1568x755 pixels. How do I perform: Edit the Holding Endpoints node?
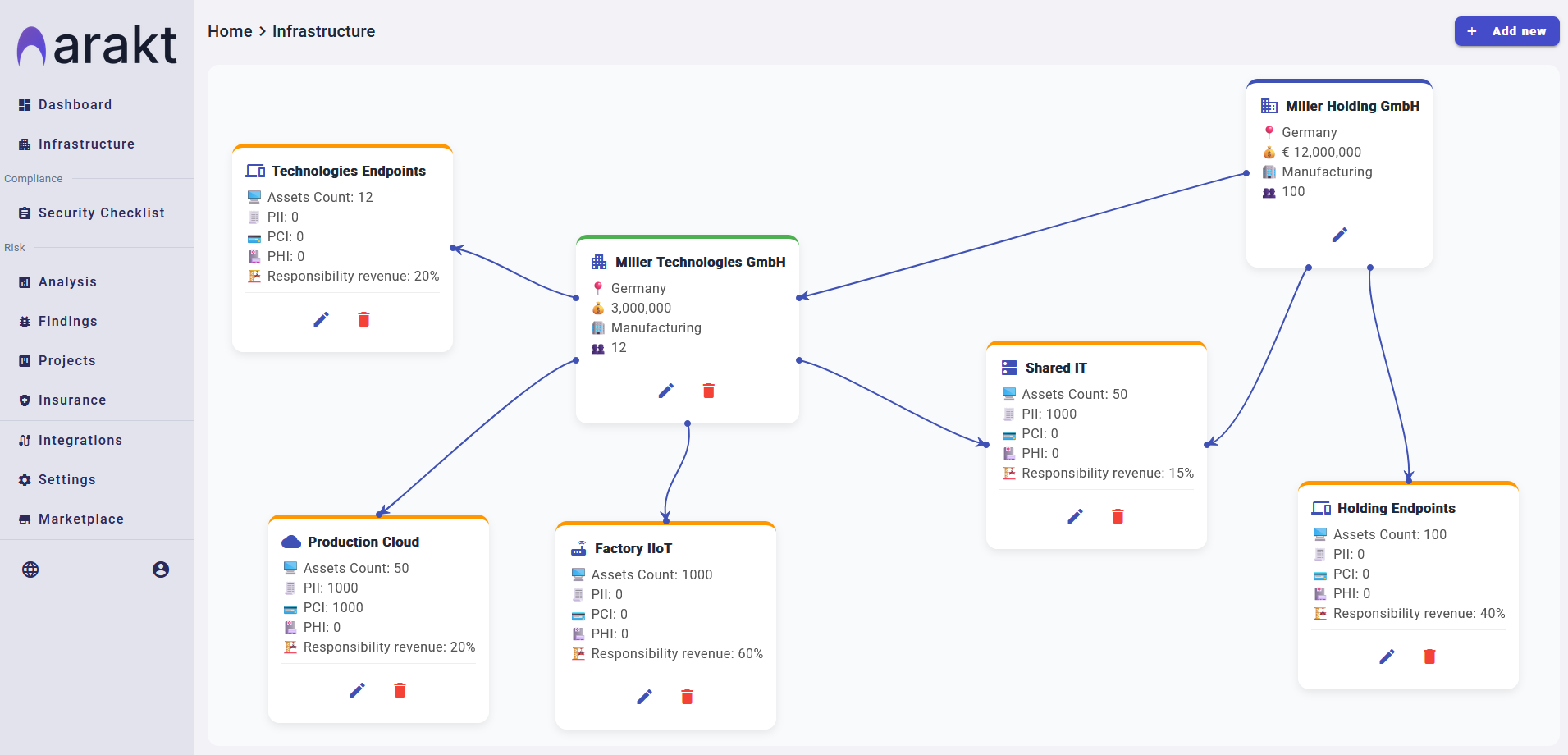pyautogui.click(x=1387, y=657)
